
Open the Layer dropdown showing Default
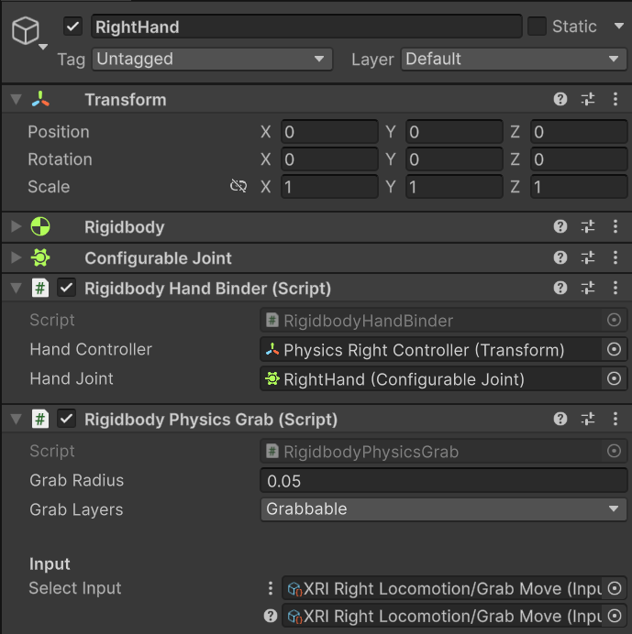(514, 59)
